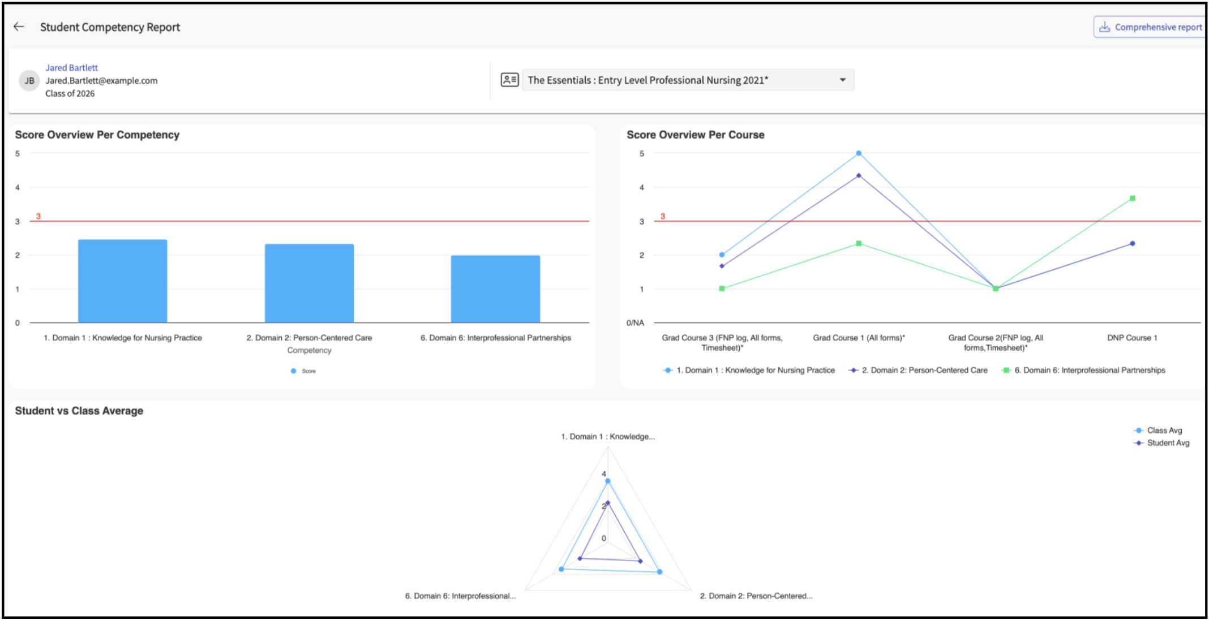Click the Domain 2 Person-Centered Care bar
The image size is (1209, 620).
point(309,283)
